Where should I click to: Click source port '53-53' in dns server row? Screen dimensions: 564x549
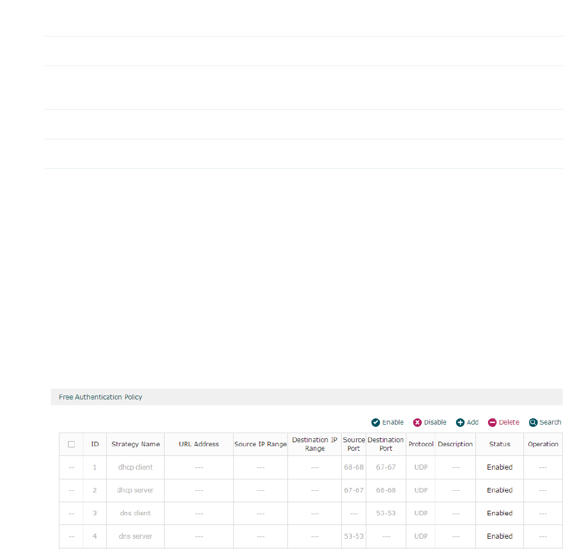pyautogui.click(x=354, y=536)
